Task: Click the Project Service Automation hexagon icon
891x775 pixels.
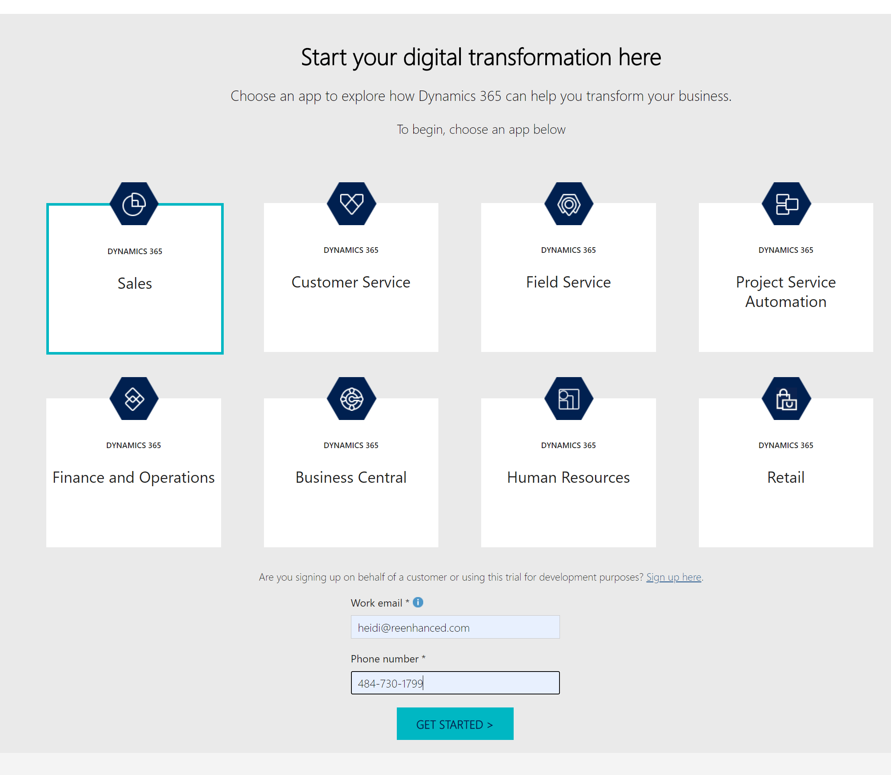Action: [785, 203]
